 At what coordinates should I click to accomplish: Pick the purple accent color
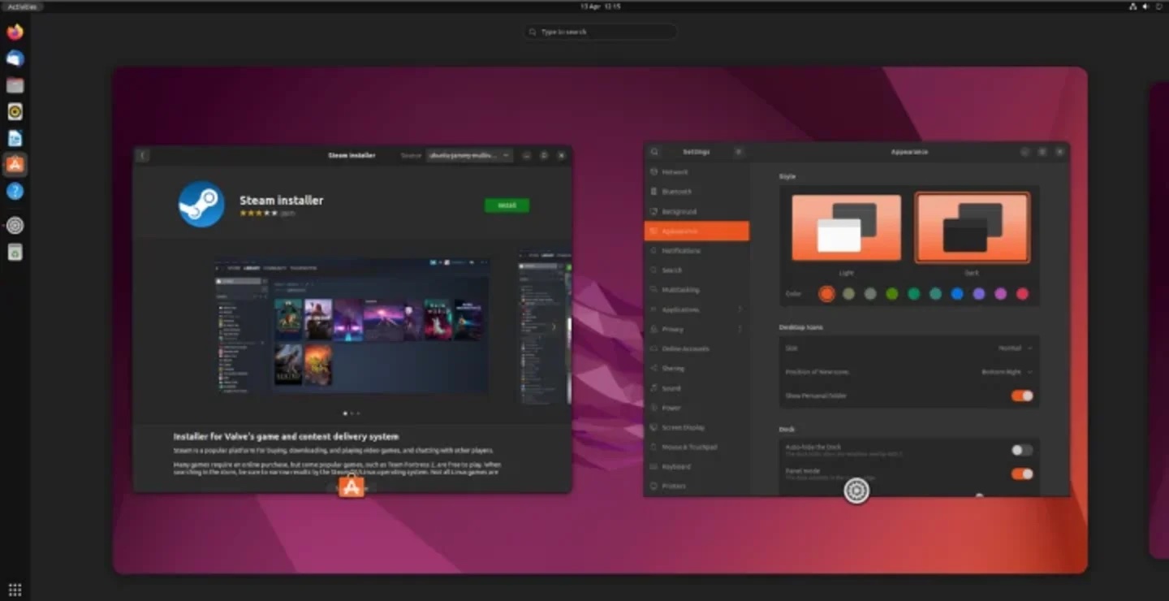click(979, 294)
